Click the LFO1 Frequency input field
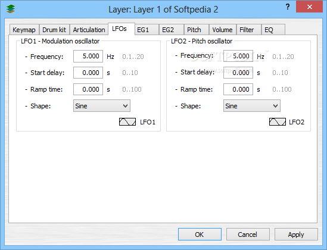 pyautogui.click(x=88, y=56)
